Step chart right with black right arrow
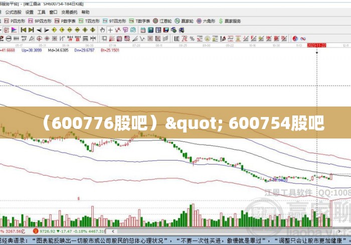The height and width of the screenshot is (245, 351). pos(46,30)
